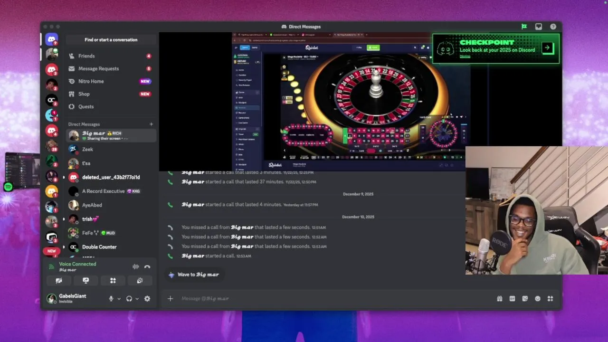
Task: Open the attachment plus button in message bar
Action: (x=170, y=299)
